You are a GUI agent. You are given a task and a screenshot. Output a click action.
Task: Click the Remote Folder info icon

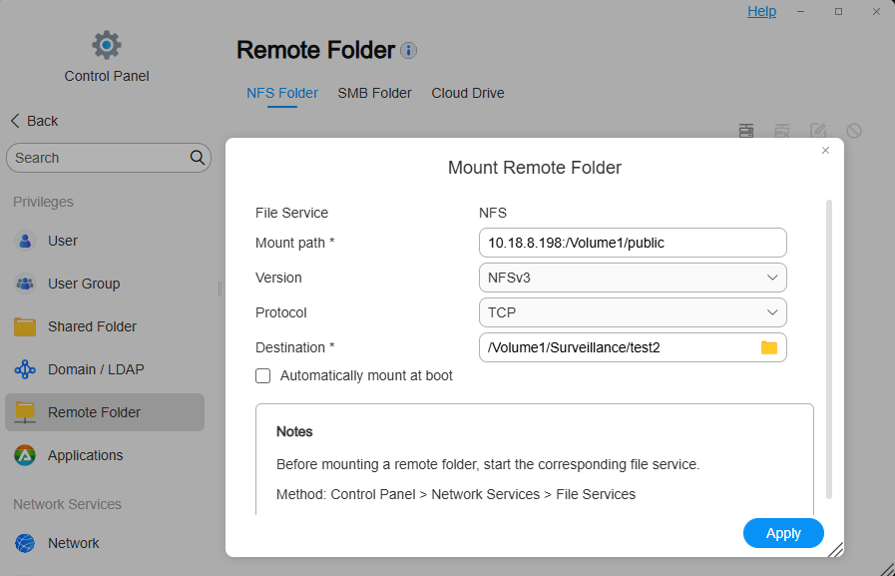(x=409, y=50)
